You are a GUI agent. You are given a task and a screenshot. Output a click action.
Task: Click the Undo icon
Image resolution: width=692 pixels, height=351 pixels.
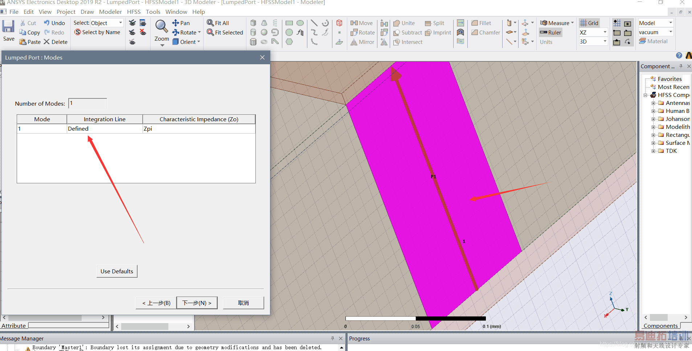point(47,23)
